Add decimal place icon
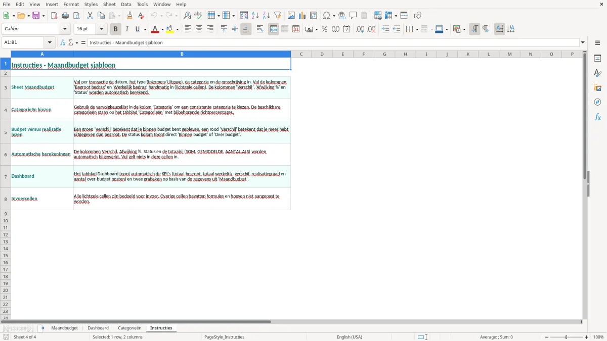Image resolution: width=607 pixels, height=341 pixels. 360,29
